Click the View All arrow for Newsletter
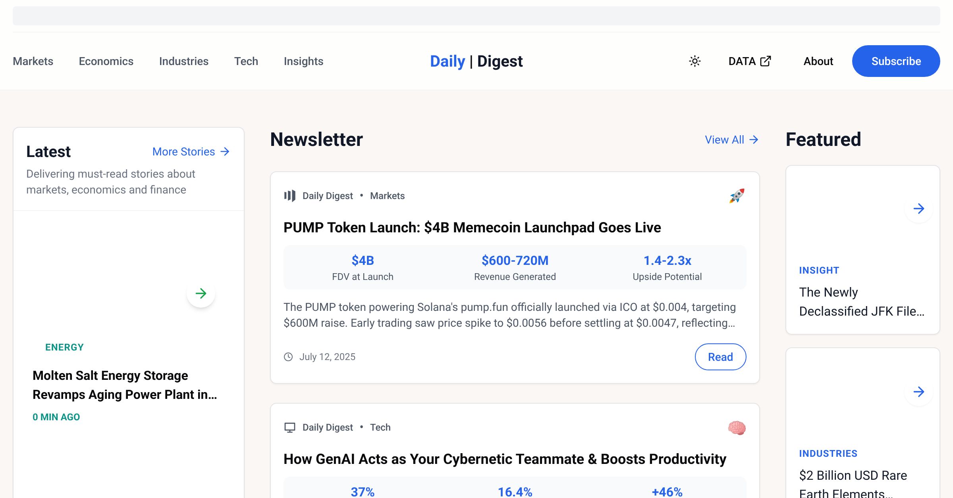Image resolution: width=953 pixels, height=498 pixels. (753, 139)
